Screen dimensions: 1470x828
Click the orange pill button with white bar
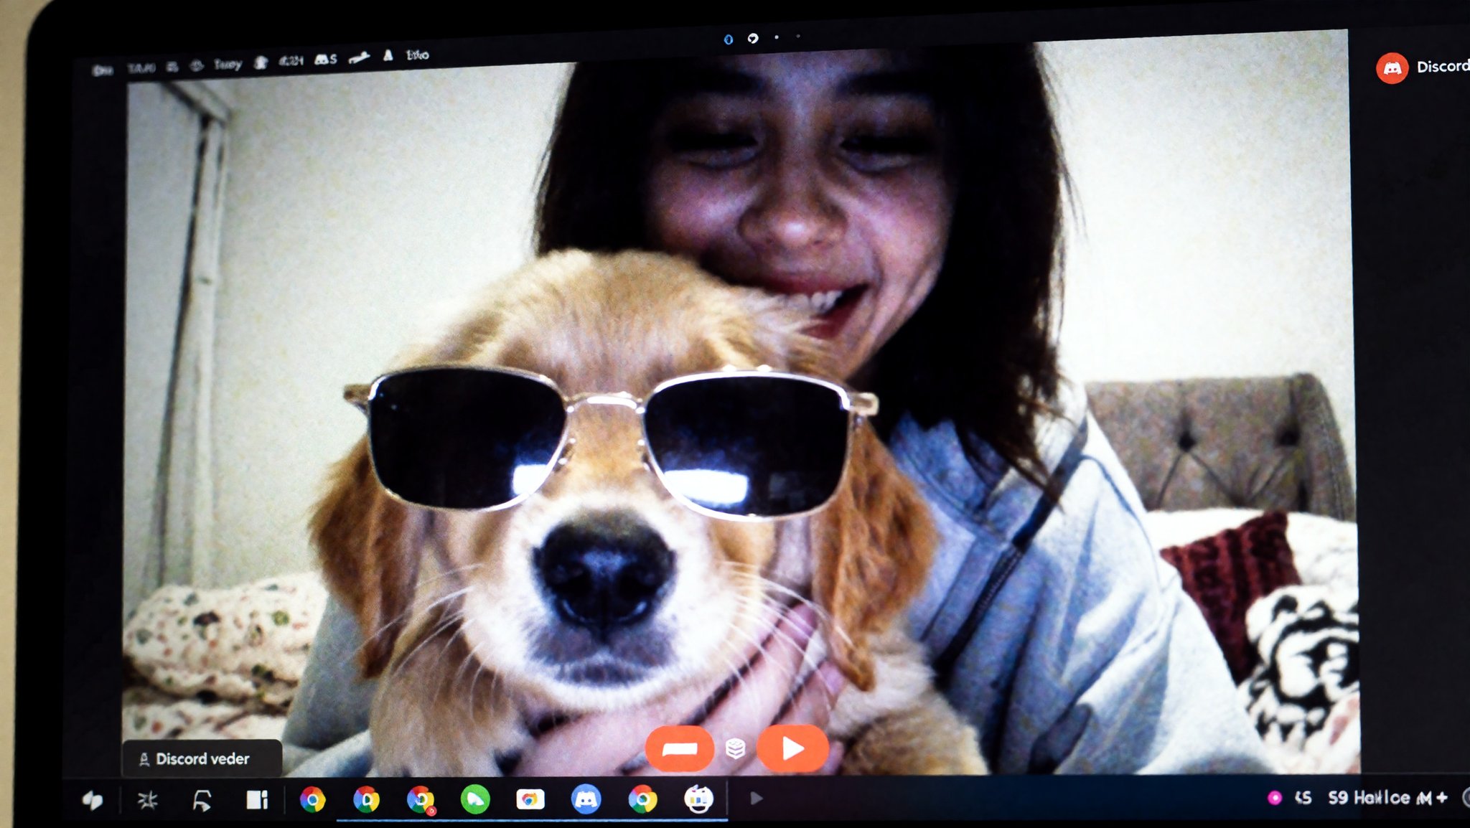tap(679, 749)
